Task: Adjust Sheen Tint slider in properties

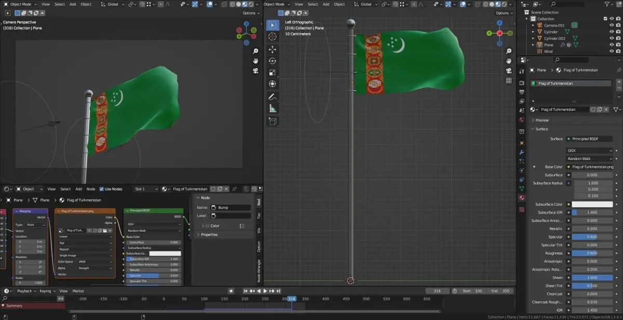Action: 592,286
